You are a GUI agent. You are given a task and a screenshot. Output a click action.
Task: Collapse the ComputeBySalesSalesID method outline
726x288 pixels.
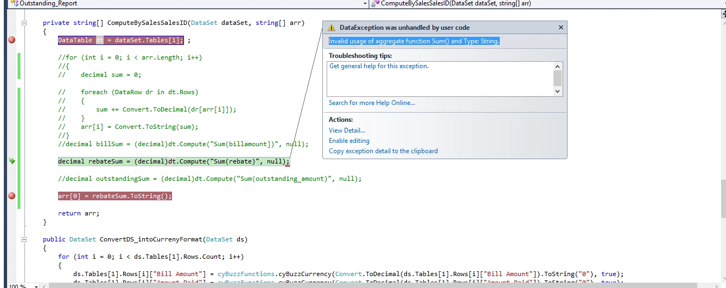[24, 23]
